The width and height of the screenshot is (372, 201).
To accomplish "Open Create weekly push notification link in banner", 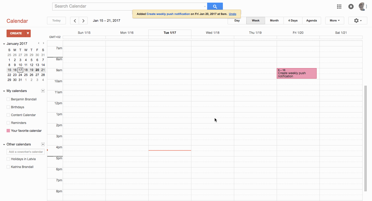I will pos(168,14).
